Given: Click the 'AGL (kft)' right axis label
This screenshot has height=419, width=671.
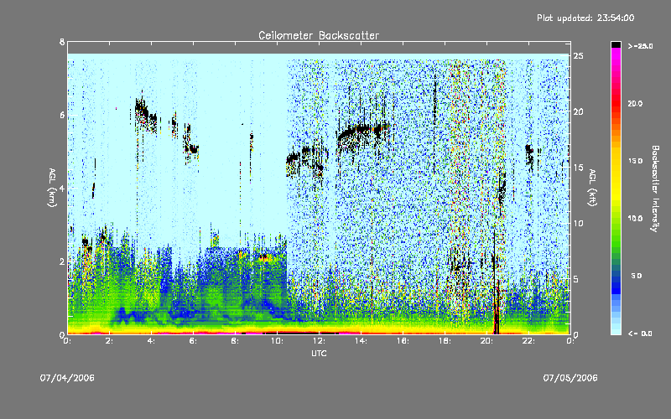Looking at the screenshot, I should point(592,188).
